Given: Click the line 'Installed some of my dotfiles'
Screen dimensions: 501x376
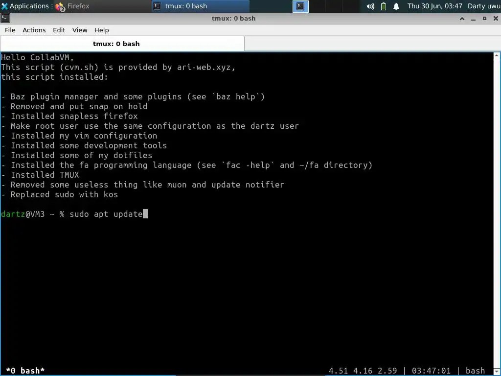Looking at the screenshot, I should coord(77,155).
